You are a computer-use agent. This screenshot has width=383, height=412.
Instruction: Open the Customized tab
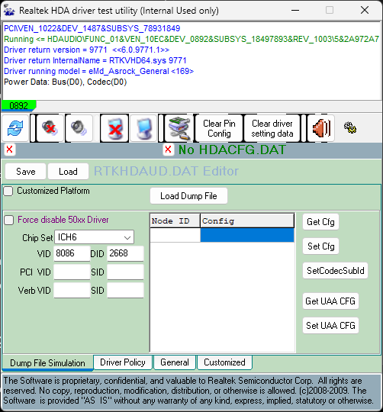[x=224, y=362]
